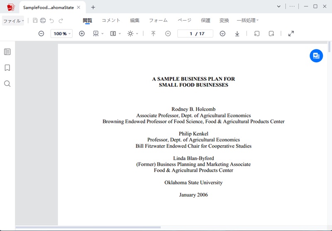Open the ファイル menu dropdown
332x231 pixels.
pyautogui.click(x=13, y=21)
